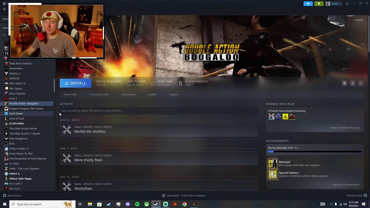
Task: Click the F1 2019 game icon
Action: [x=6, y=164]
